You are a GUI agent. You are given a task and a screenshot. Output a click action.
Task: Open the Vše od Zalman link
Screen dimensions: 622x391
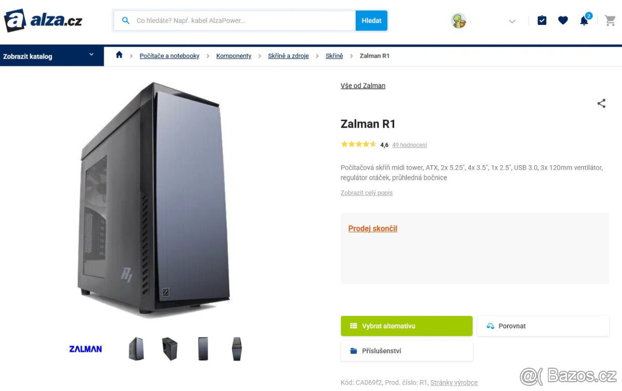(363, 85)
